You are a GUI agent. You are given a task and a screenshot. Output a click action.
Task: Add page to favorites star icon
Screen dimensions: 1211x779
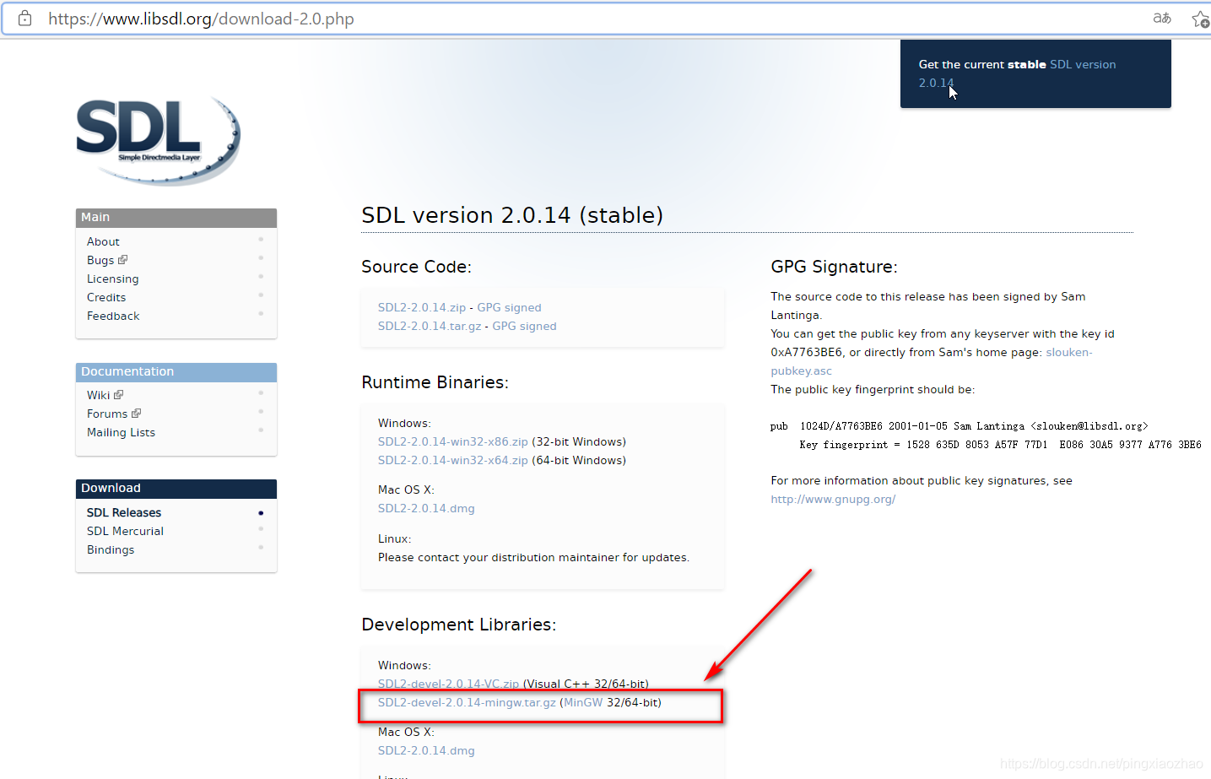click(1200, 19)
